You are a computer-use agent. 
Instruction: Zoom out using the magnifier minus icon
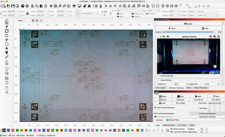(x=65, y=6)
